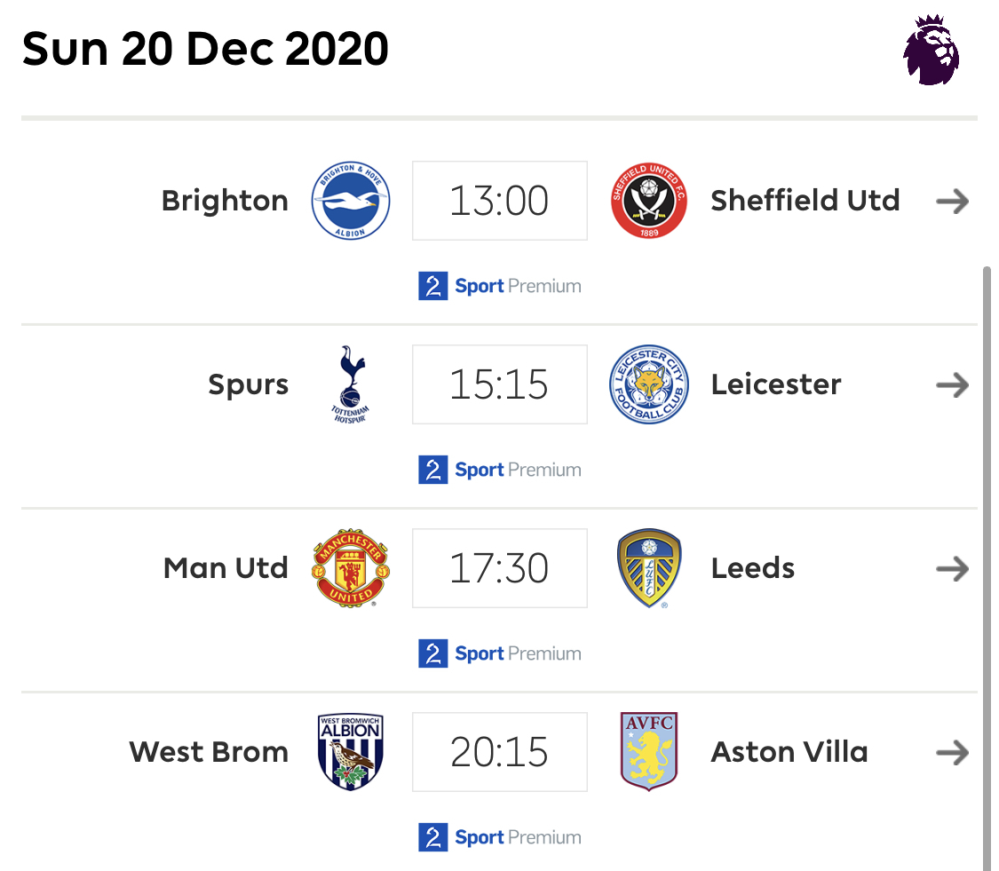Click the Brighton & Hove Albion crest
This screenshot has height=871, width=999.
(351, 201)
